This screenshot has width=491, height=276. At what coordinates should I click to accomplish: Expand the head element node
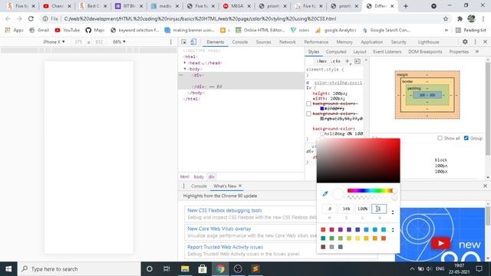point(185,63)
